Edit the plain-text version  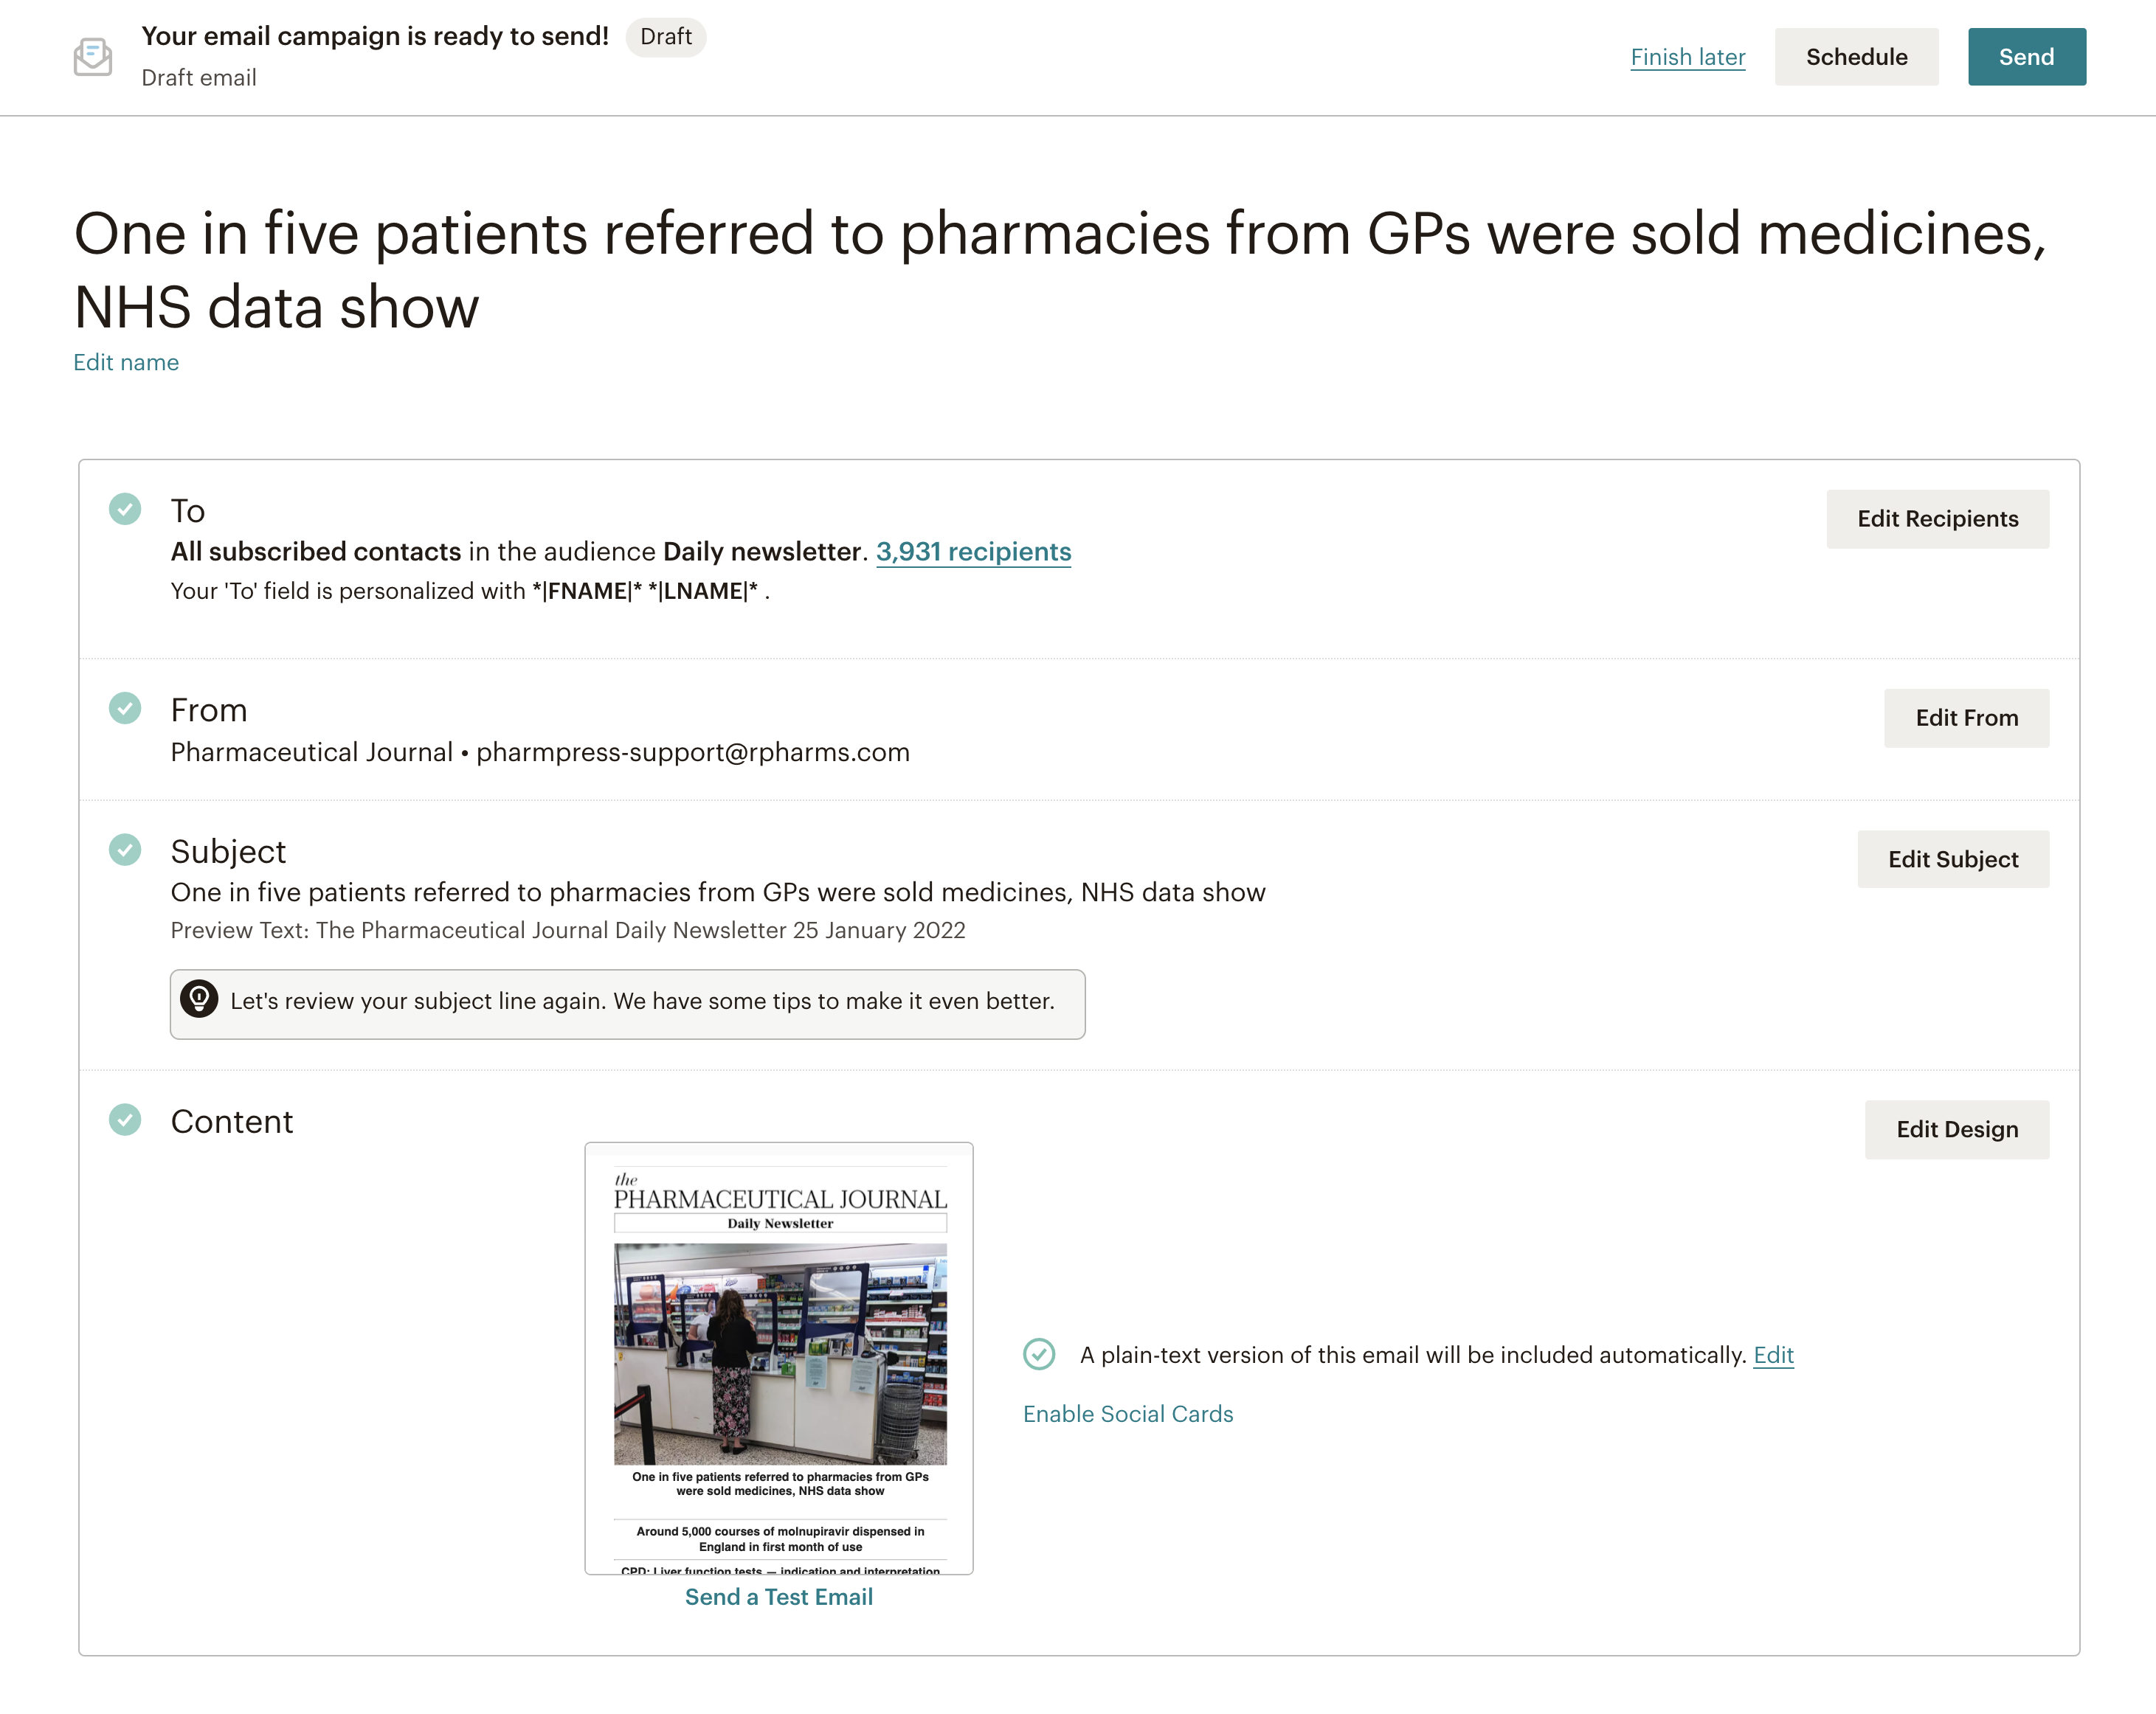[x=1773, y=1356]
